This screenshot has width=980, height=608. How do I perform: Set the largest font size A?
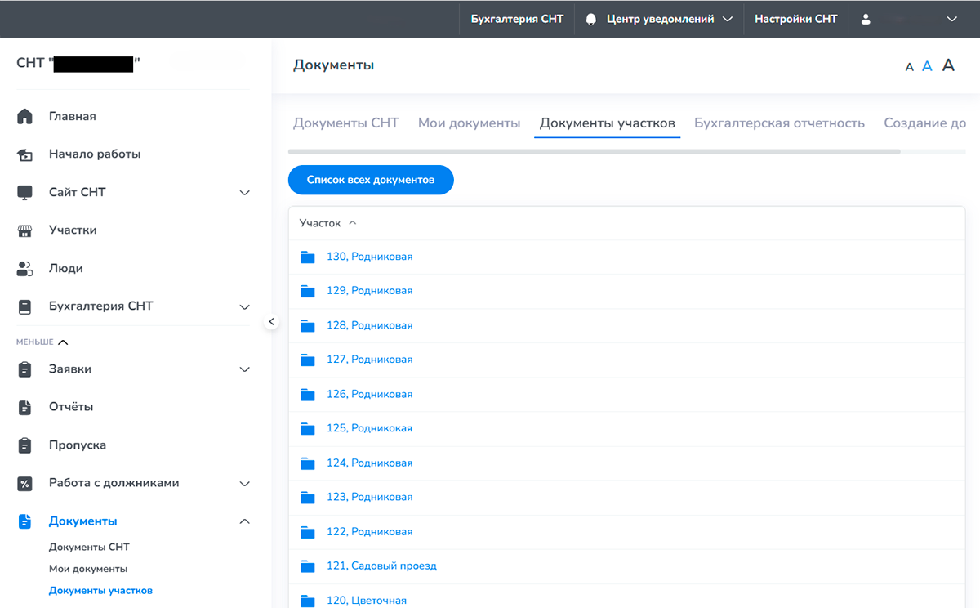[x=948, y=65]
